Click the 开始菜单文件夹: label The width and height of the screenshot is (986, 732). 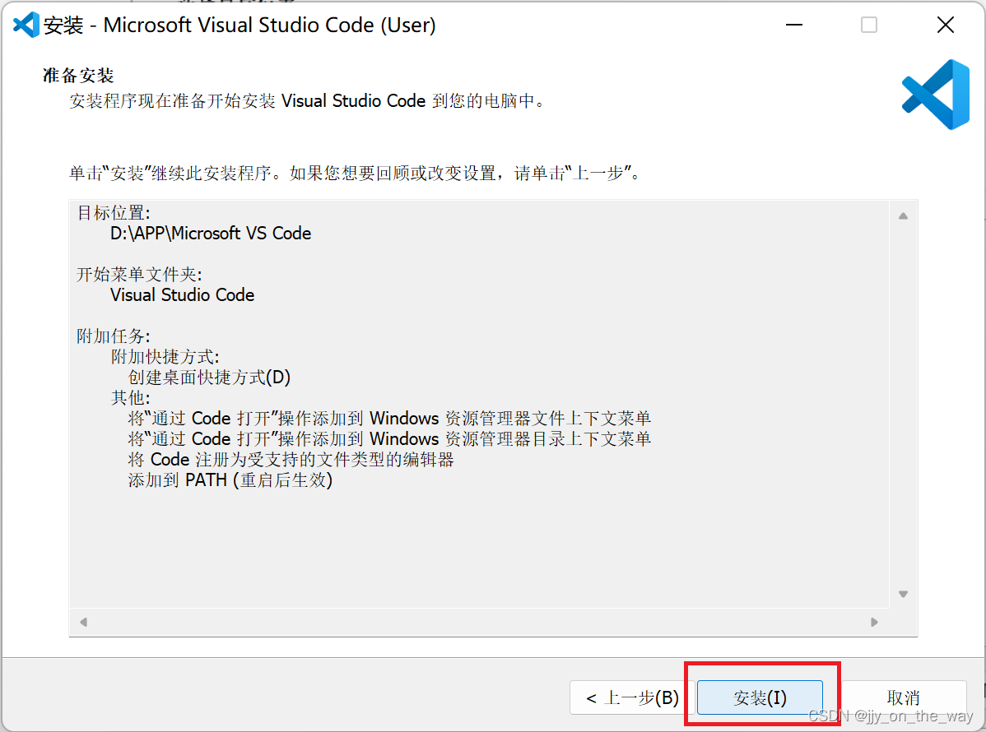pyautogui.click(x=139, y=275)
